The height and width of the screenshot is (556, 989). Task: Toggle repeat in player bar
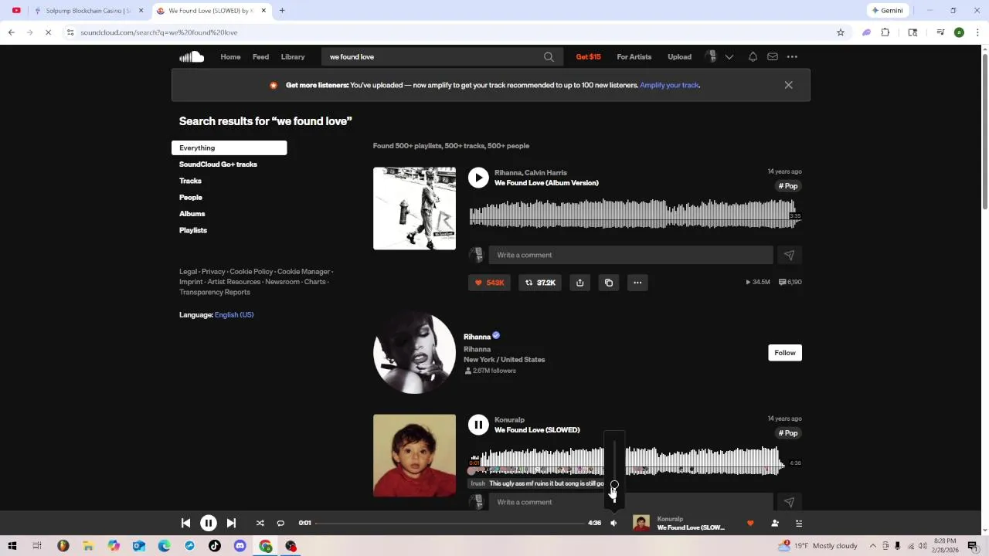coord(280,523)
